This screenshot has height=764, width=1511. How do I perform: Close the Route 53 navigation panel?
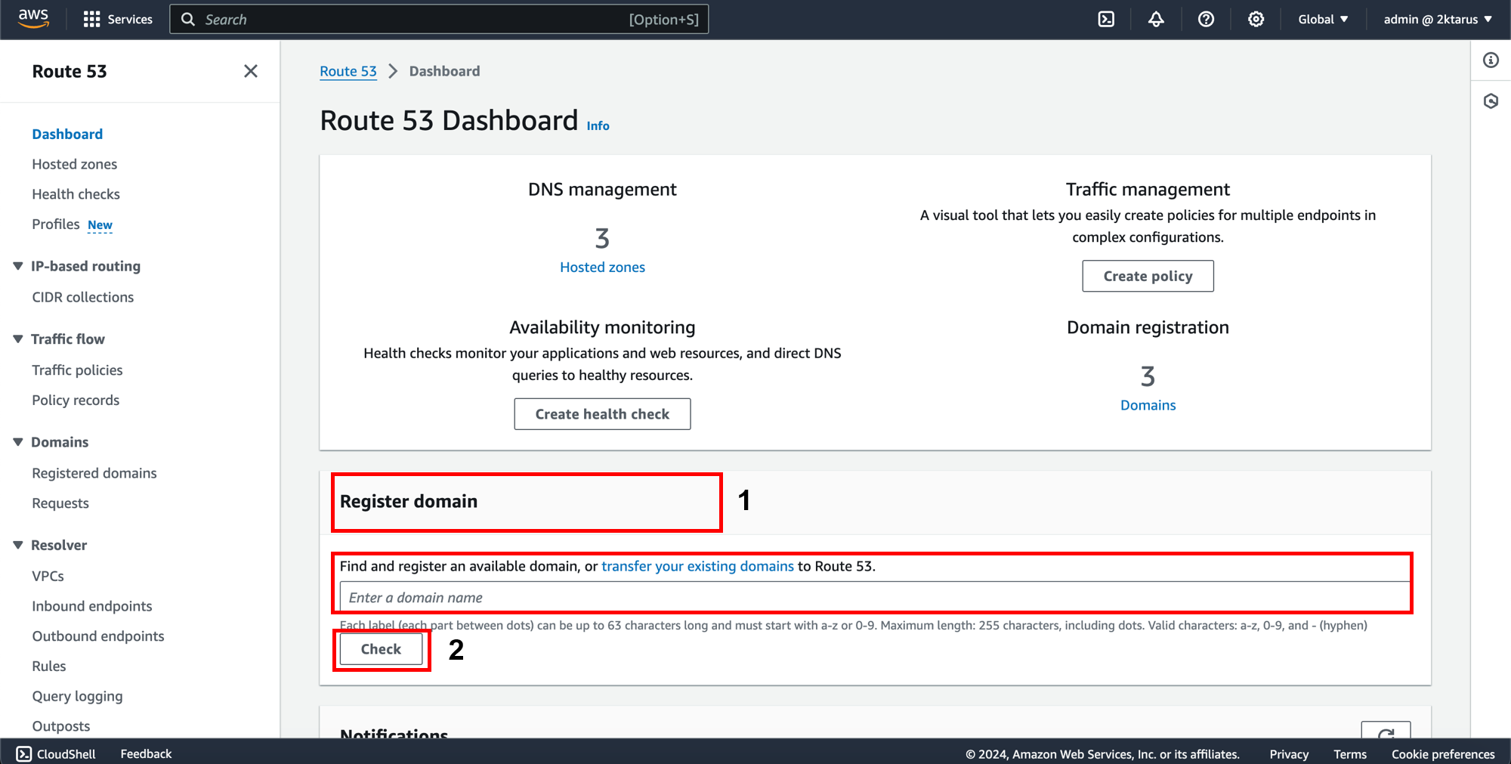(251, 71)
